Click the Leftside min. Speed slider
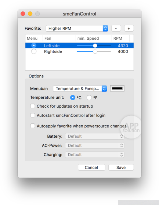This screenshot has height=205, width=159. click(x=94, y=46)
